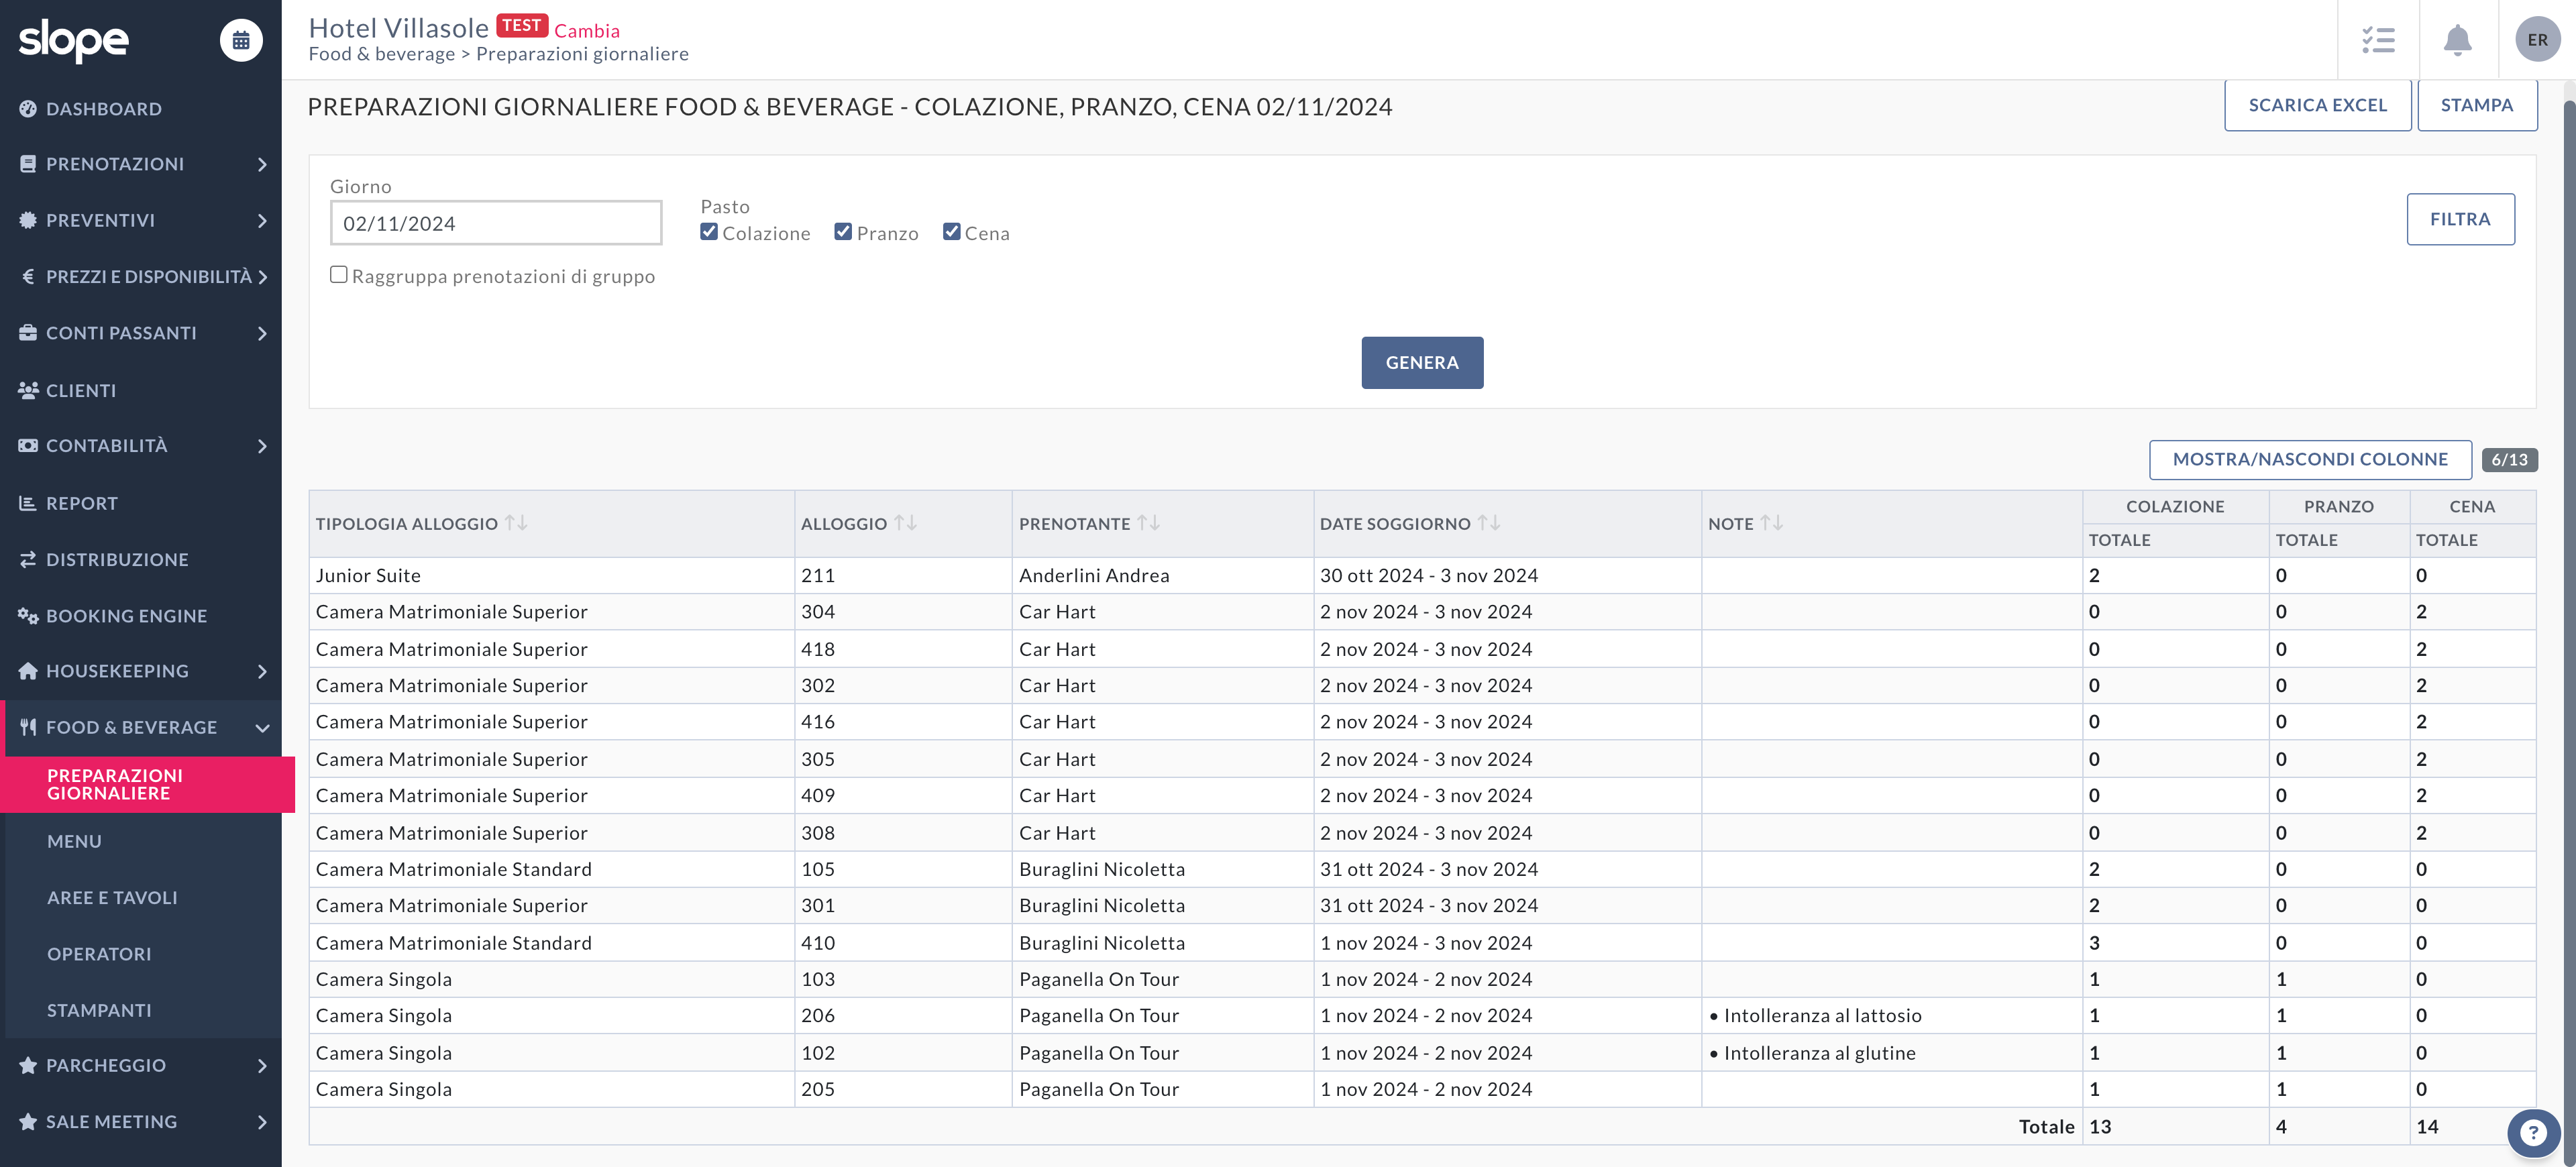Click the Parcheggio star icon

coord(28,1066)
